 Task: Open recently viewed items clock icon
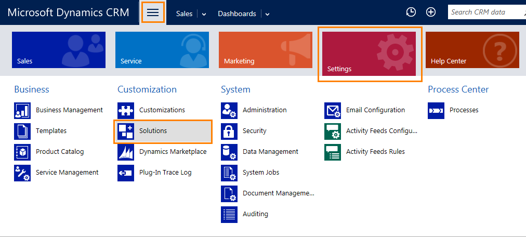coord(411,12)
